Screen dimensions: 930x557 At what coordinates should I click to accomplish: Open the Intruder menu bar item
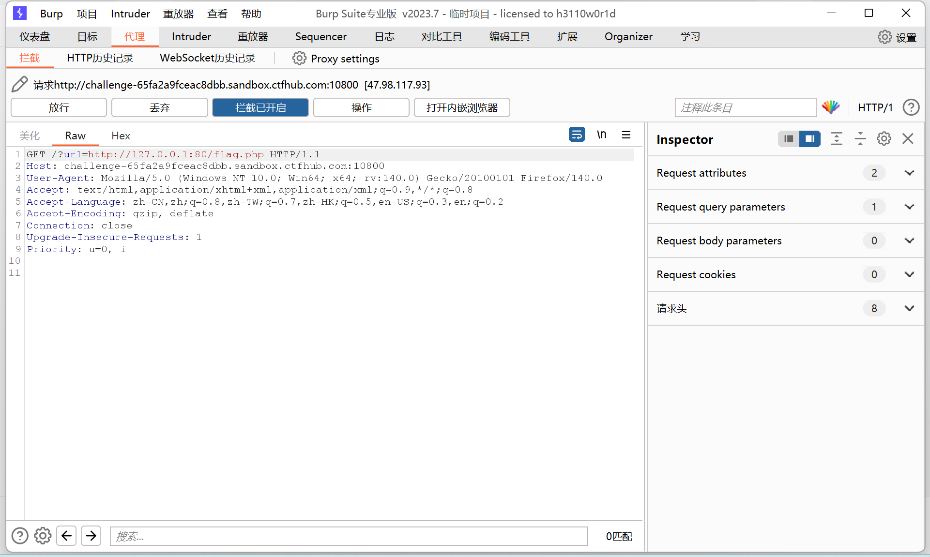click(130, 14)
